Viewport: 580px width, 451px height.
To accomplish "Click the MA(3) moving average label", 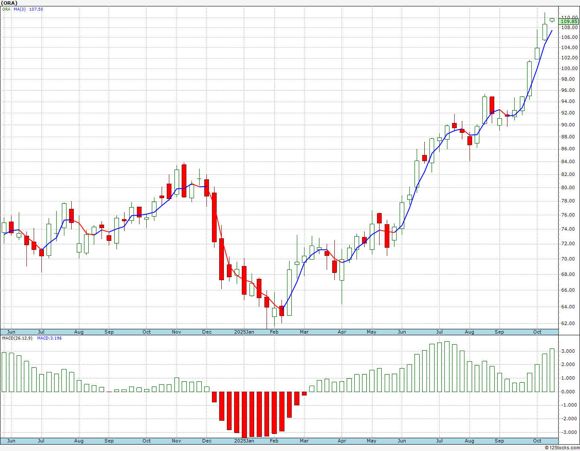I will [20, 9].
